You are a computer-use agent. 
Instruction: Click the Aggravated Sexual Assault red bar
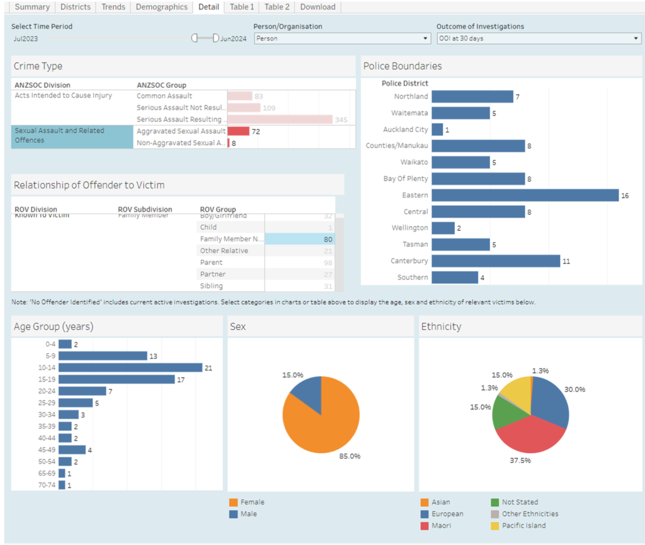(x=238, y=131)
